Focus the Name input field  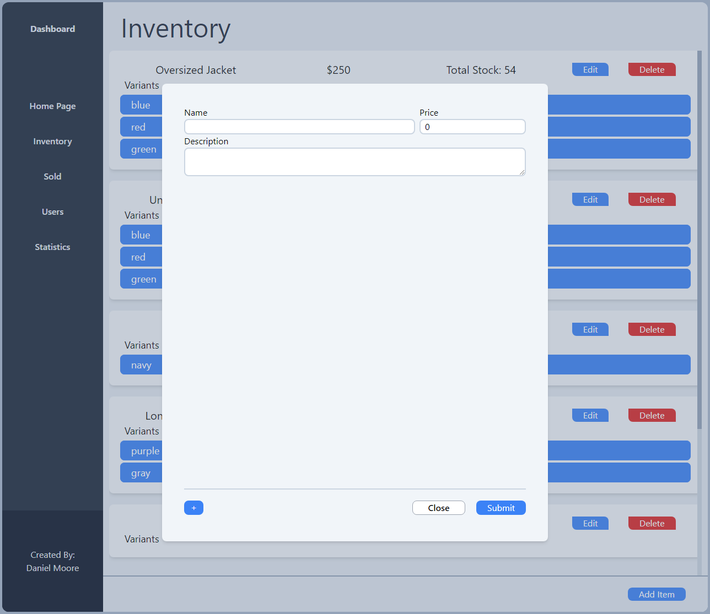[299, 127]
